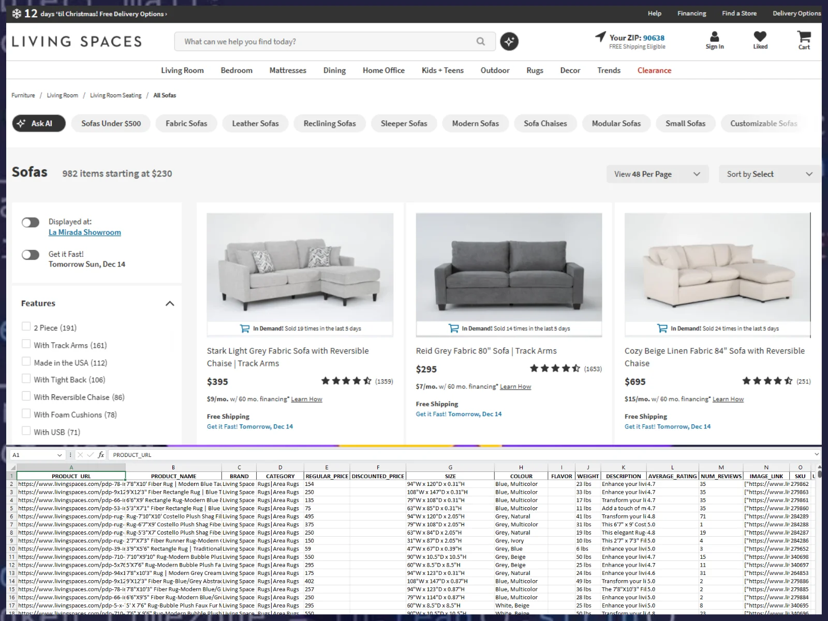Click the Furniture breadcrumb link
This screenshot has height=621, width=828.
(23, 95)
